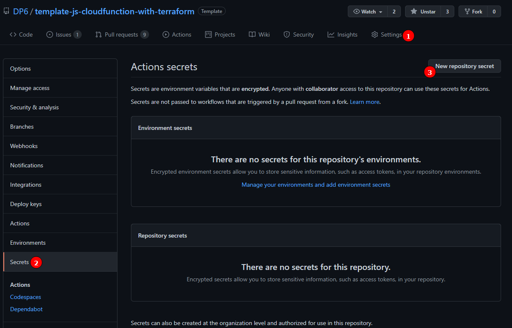Click the no environment secrets message
Screen dimensions: 512x328
click(x=316, y=159)
